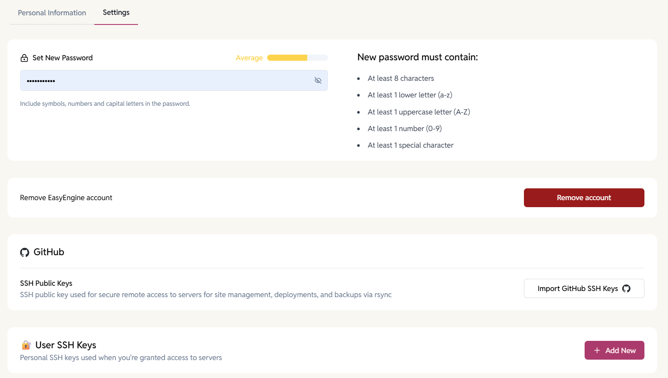Click the Average strength label
This screenshot has width=668, height=378.
pos(249,58)
